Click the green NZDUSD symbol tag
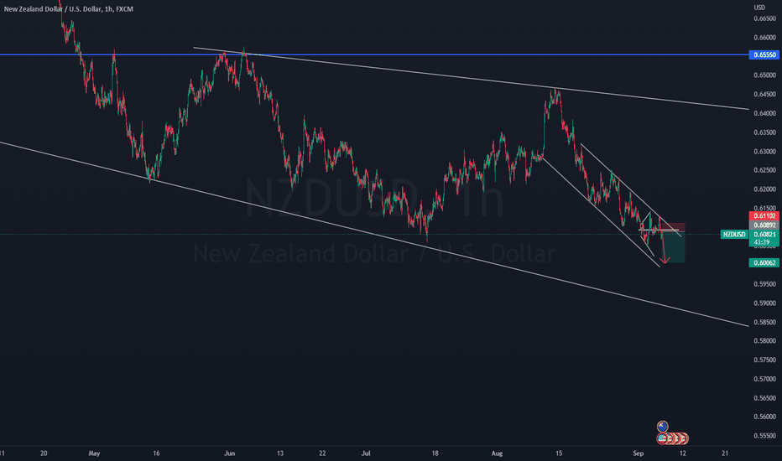Screen dimensions: 782x461 coord(734,234)
